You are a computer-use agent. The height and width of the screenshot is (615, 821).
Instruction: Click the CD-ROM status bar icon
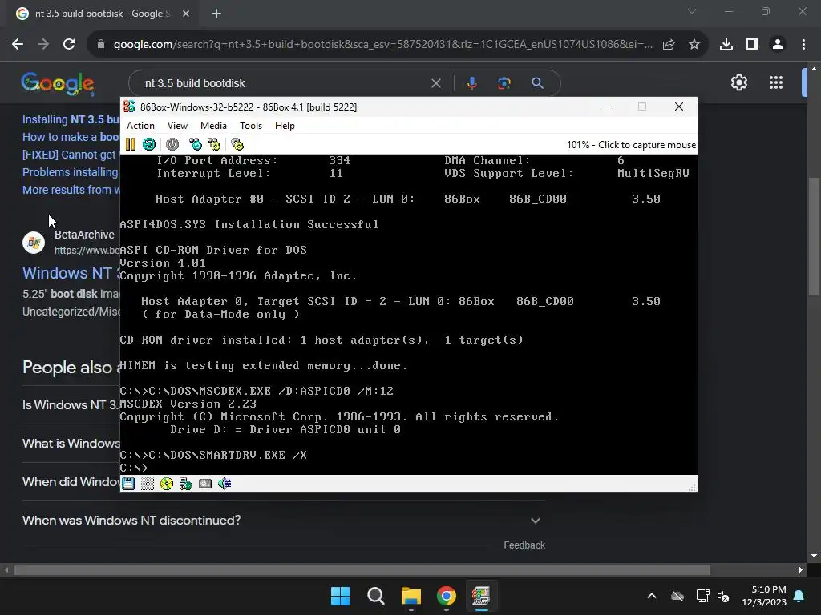point(167,484)
